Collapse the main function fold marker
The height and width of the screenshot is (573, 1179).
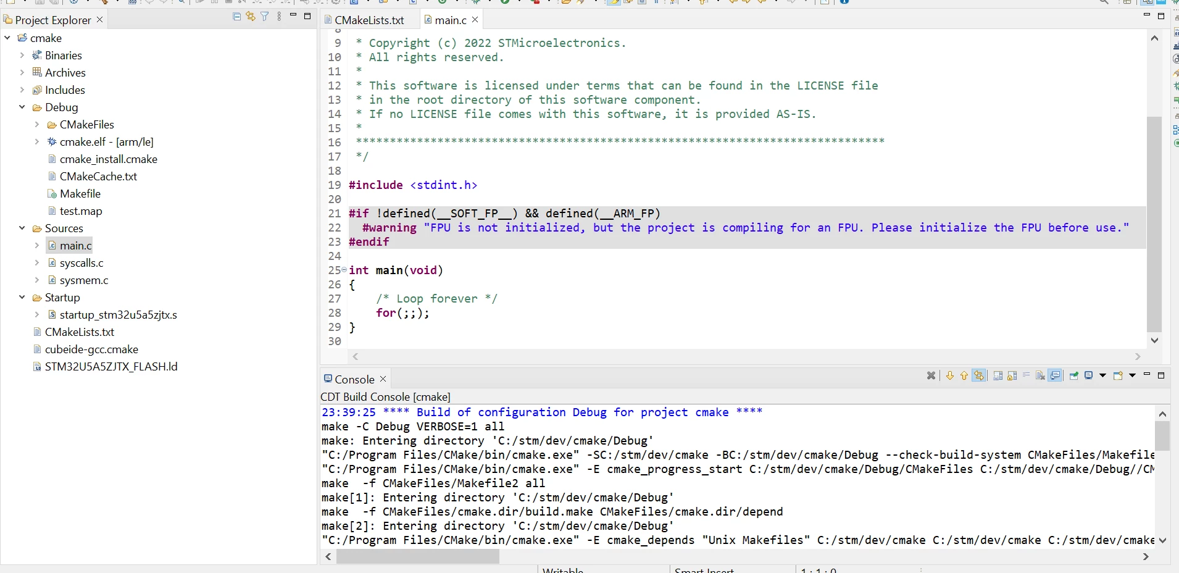coord(344,270)
